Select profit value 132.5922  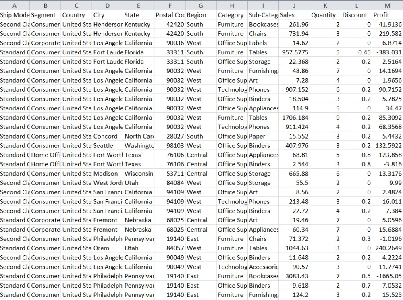point(388,146)
